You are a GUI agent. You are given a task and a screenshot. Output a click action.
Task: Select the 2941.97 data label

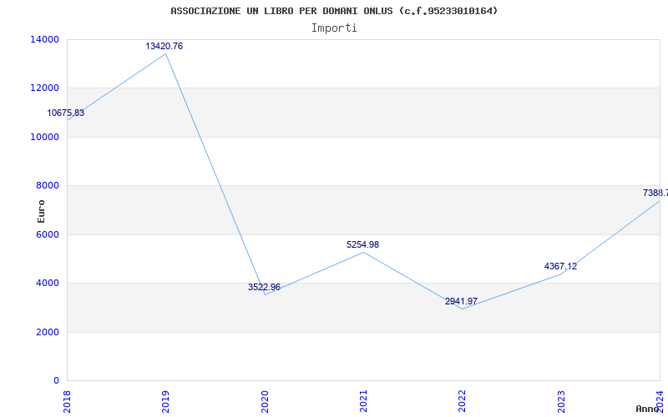[x=462, y=301]
